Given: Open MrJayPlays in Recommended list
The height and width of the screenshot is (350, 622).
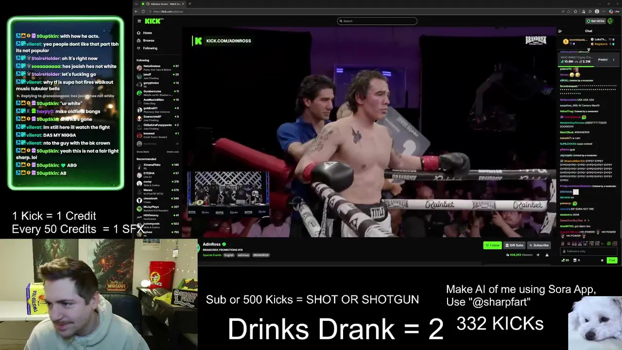Looking at the screenshot, I should [x=157, y=208].
